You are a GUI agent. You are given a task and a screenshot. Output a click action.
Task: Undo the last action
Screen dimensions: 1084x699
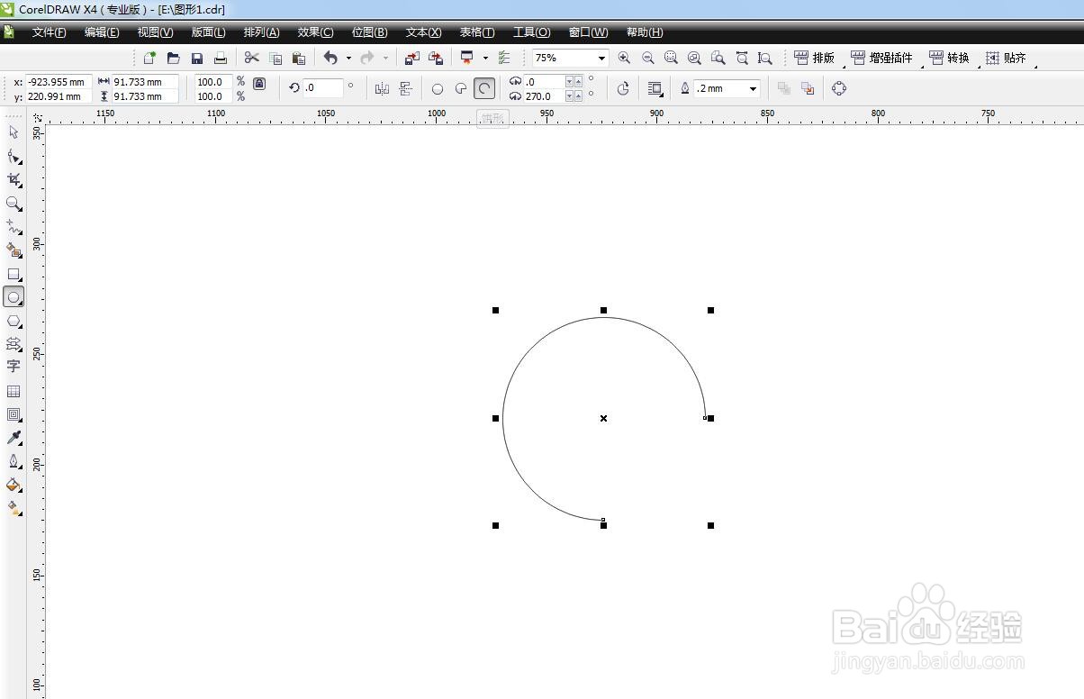pyautogui.click(x=330, y=58)
